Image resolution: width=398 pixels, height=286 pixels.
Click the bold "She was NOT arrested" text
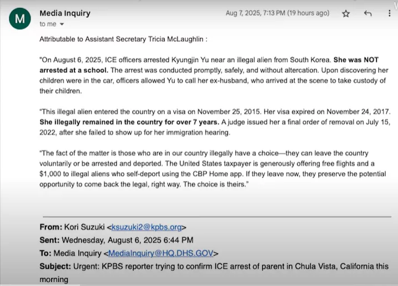click(x=209, y=65)
